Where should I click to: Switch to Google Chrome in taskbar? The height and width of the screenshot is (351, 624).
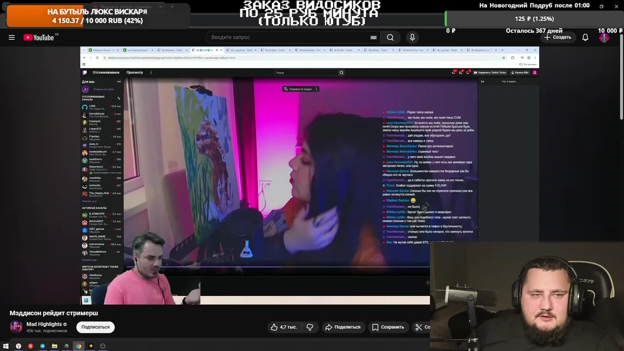(x=78, y=346)
